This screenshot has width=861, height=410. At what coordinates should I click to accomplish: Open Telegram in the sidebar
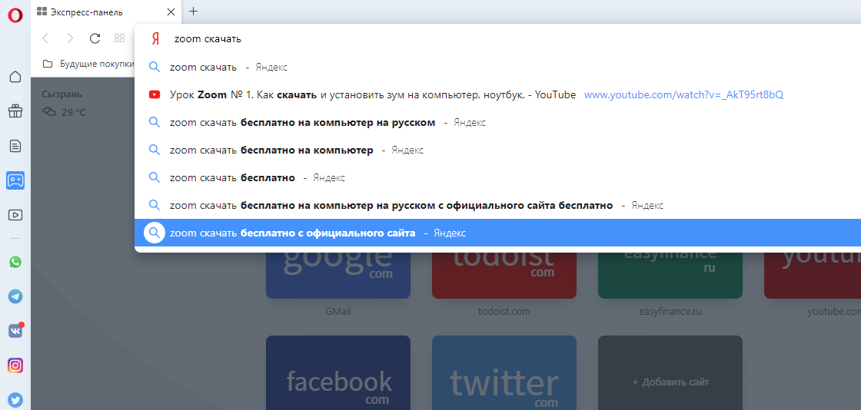coord(15,296)
